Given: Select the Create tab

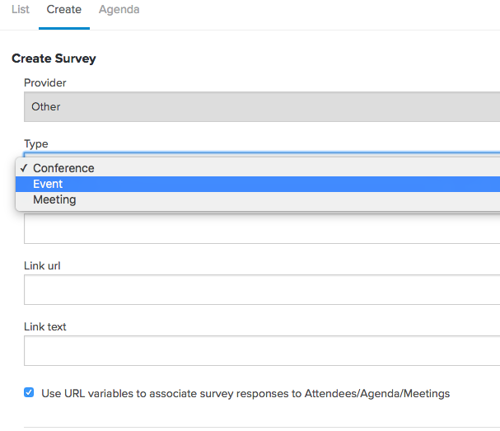Looking at the screenshot, I should 63,9.
